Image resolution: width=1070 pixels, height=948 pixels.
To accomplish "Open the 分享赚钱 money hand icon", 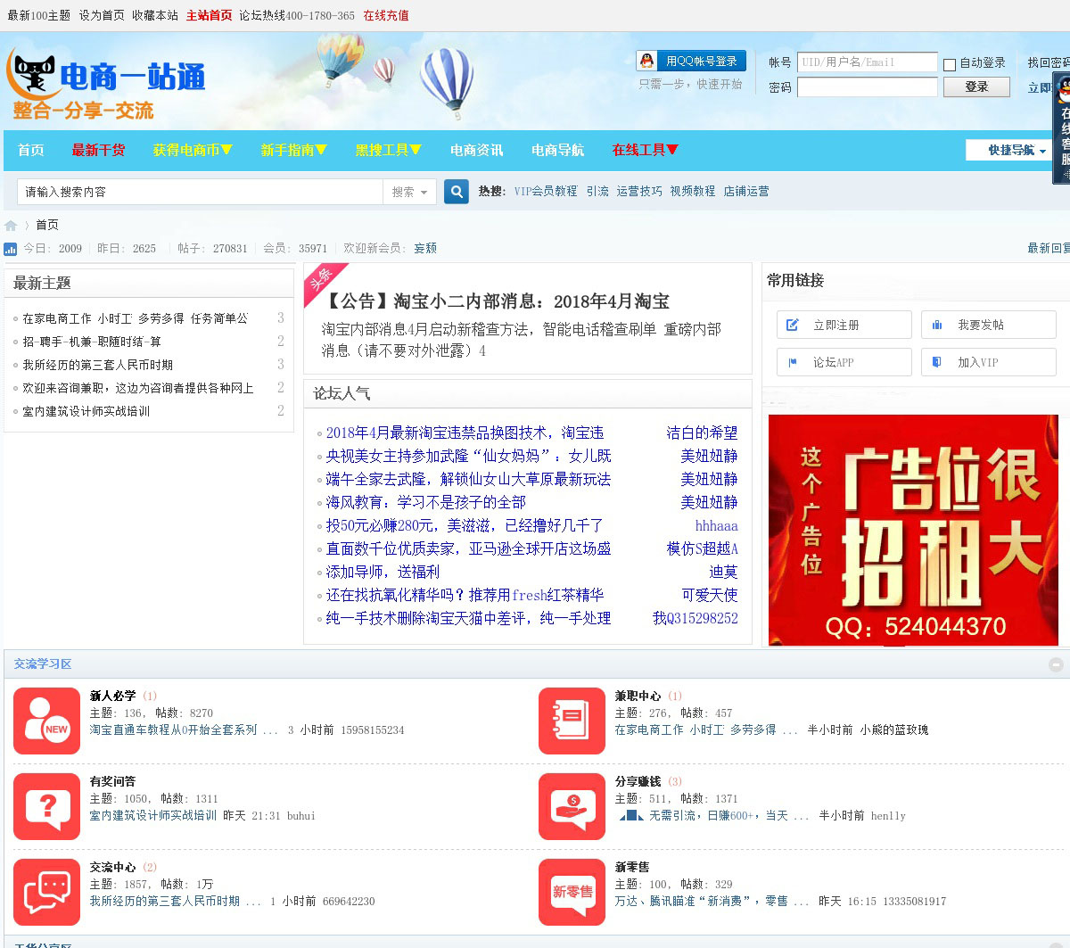I will 572,806.
